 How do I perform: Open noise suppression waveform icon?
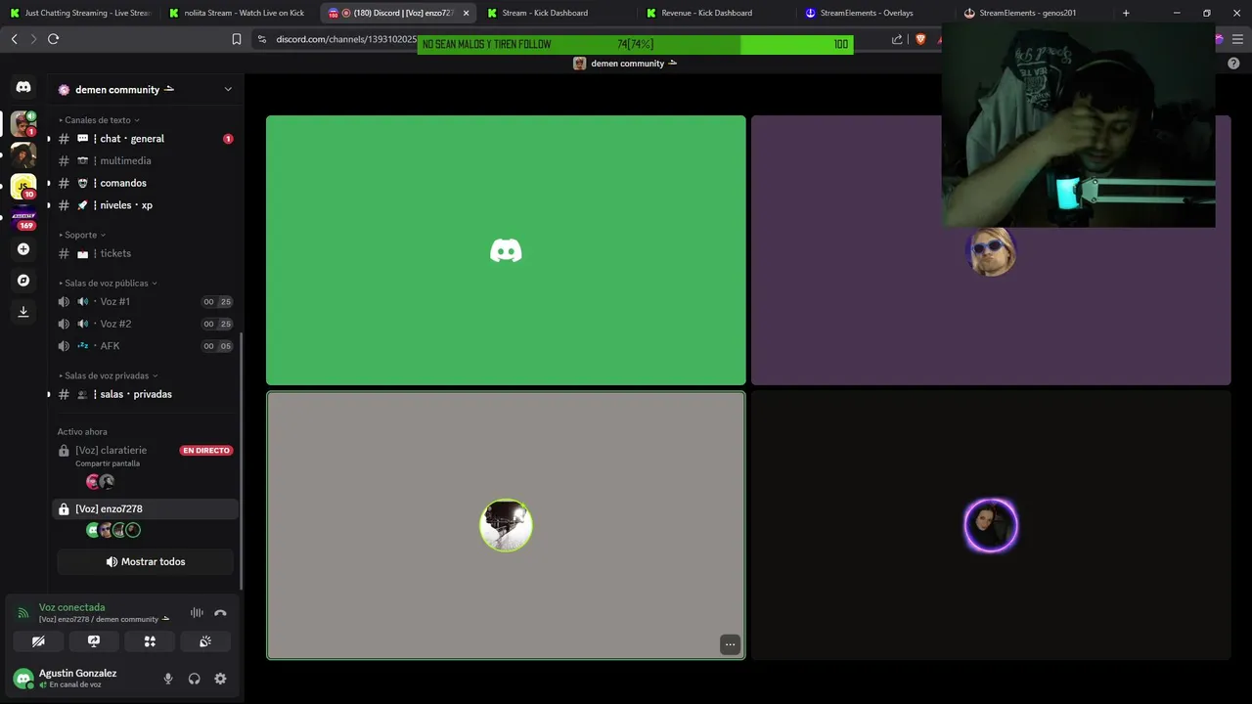(x=197, y=613)
